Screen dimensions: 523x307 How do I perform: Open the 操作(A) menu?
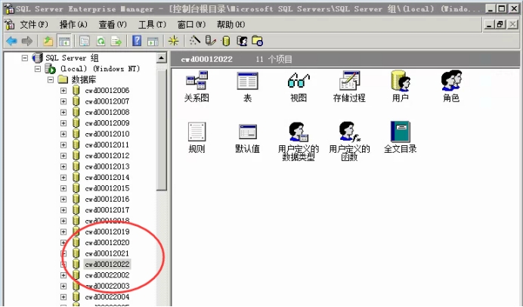(x=73, y=25)
